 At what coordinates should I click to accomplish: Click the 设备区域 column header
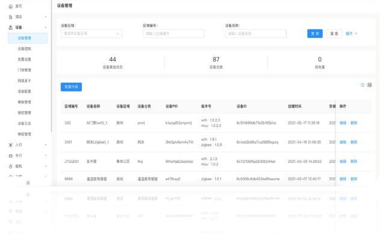point(123,106)
